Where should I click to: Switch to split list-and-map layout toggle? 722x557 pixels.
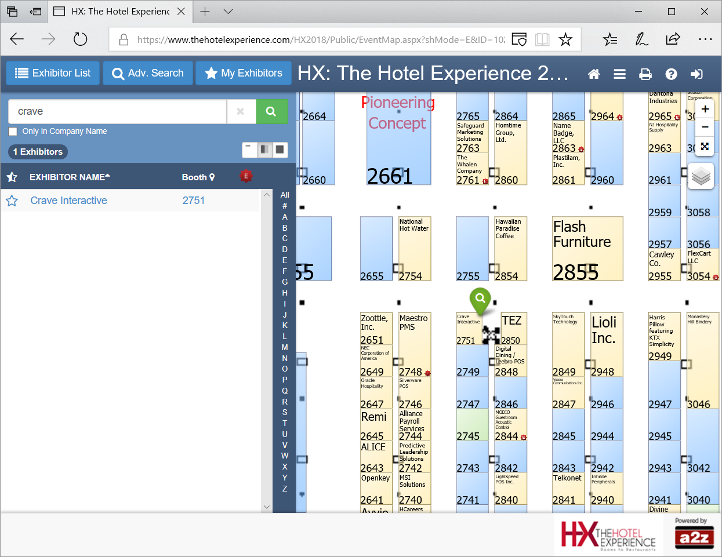[265, 150]
